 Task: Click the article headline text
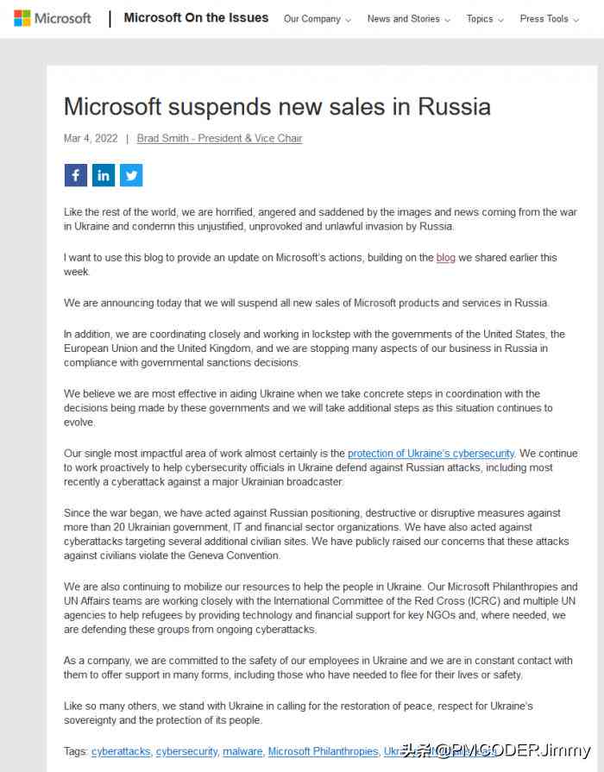(277, 107)
